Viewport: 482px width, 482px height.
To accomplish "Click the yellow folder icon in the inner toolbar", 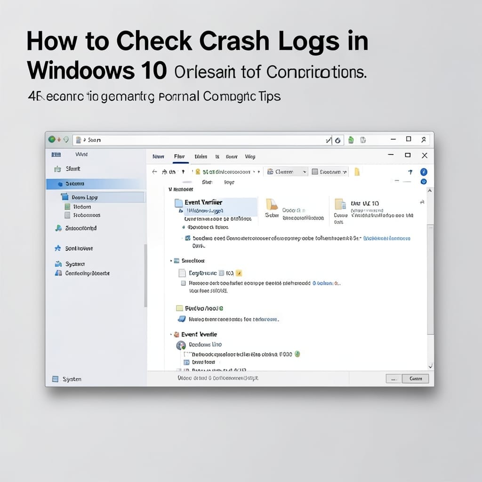I will [357, 171].
